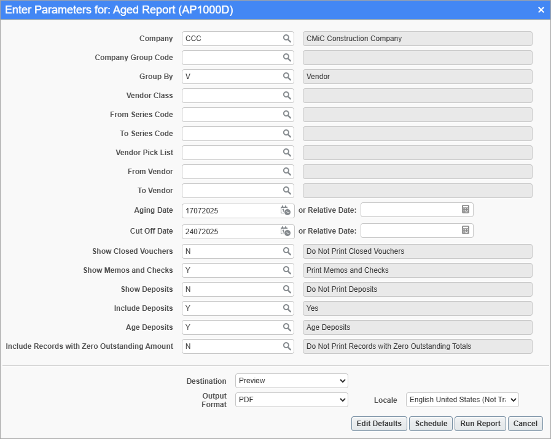Viewport: 551px width, 439px height.
Task: Open the Include Deposits lookup icon
Action: pyautogui.click(x=287, y=308)
